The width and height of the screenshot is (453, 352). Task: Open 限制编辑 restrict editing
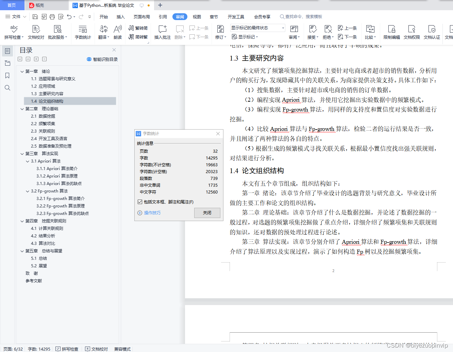coord(392,32)
